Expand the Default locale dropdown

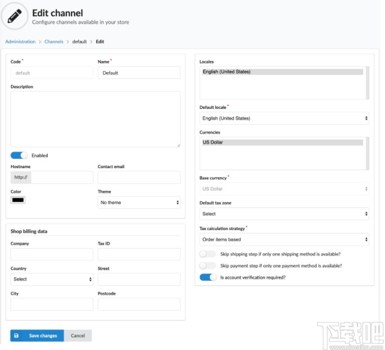point(284,119)
